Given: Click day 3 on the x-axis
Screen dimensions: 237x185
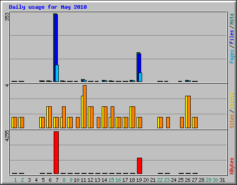Looking at the screenshot, I should [29, 180].
